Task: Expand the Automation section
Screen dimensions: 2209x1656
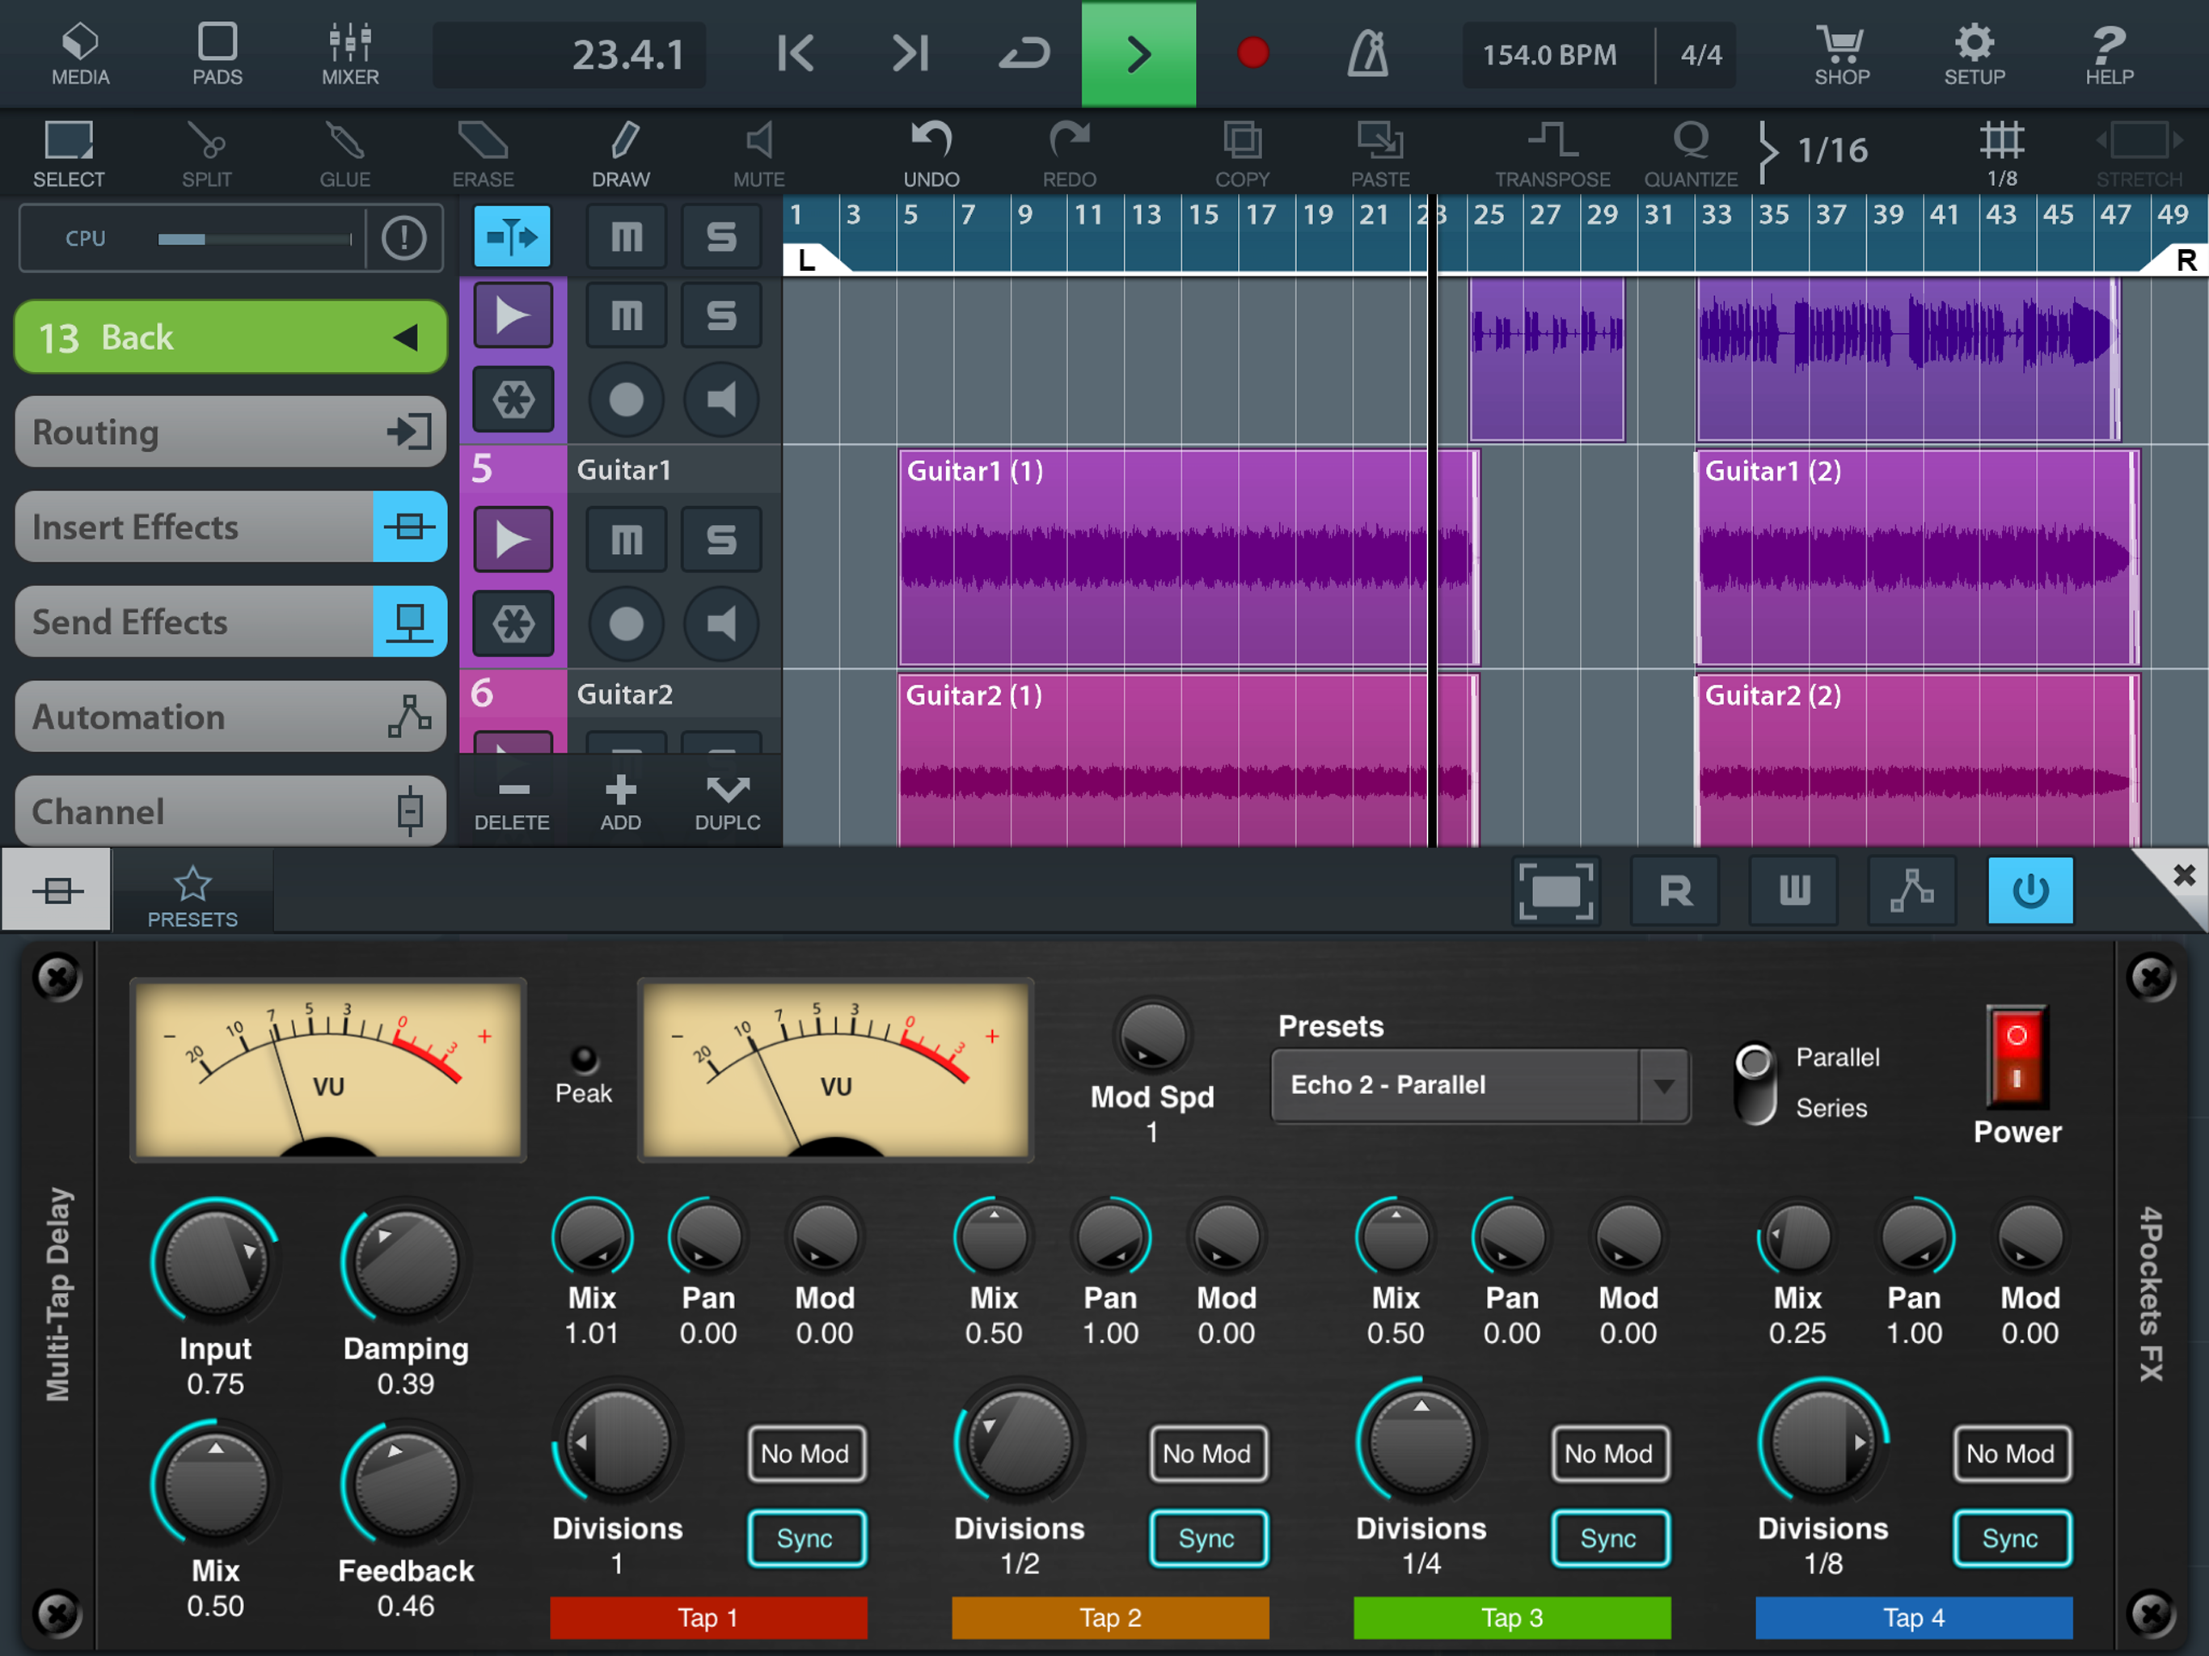Action: pos(230,717)
